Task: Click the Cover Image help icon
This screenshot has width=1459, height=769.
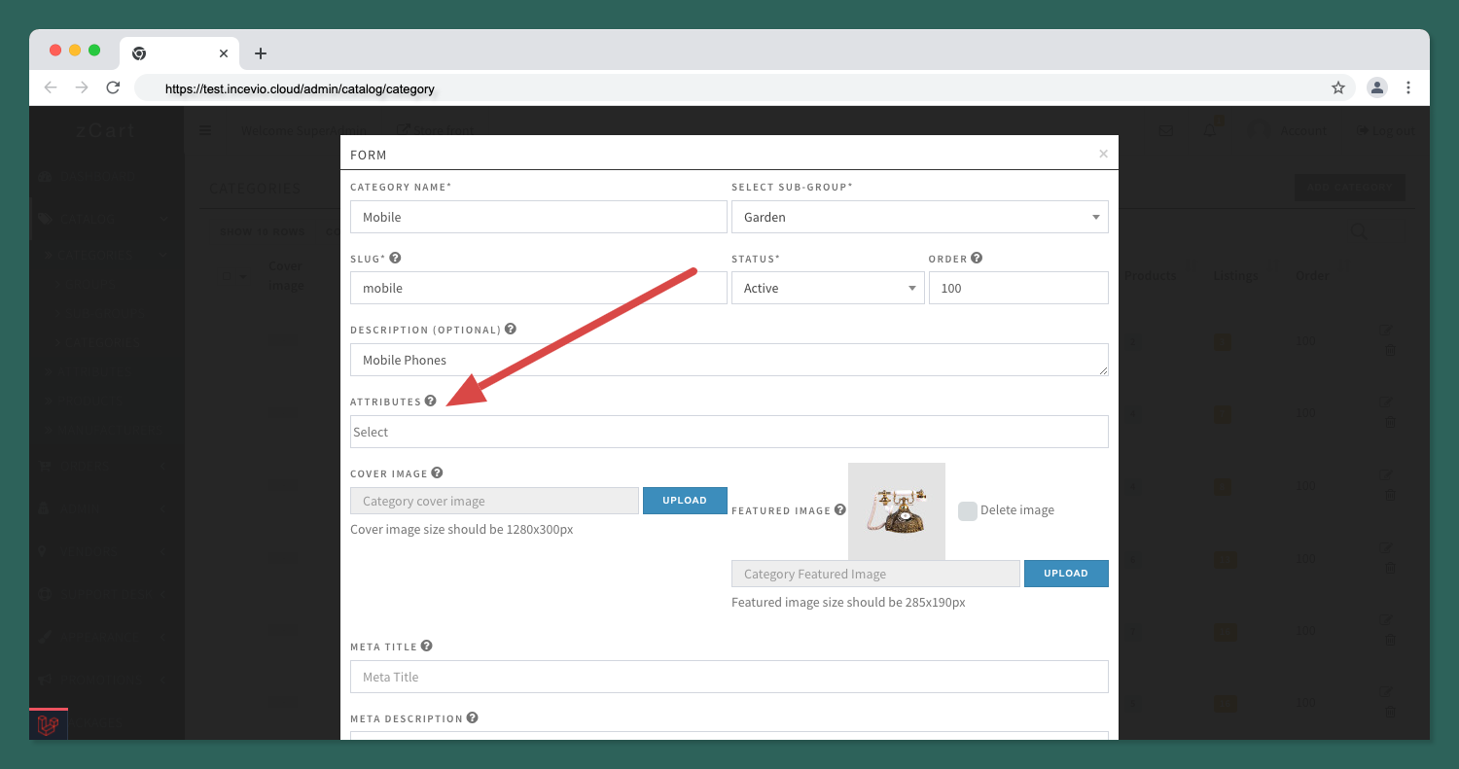Action: pyautogui.click(x=437, y=473)
